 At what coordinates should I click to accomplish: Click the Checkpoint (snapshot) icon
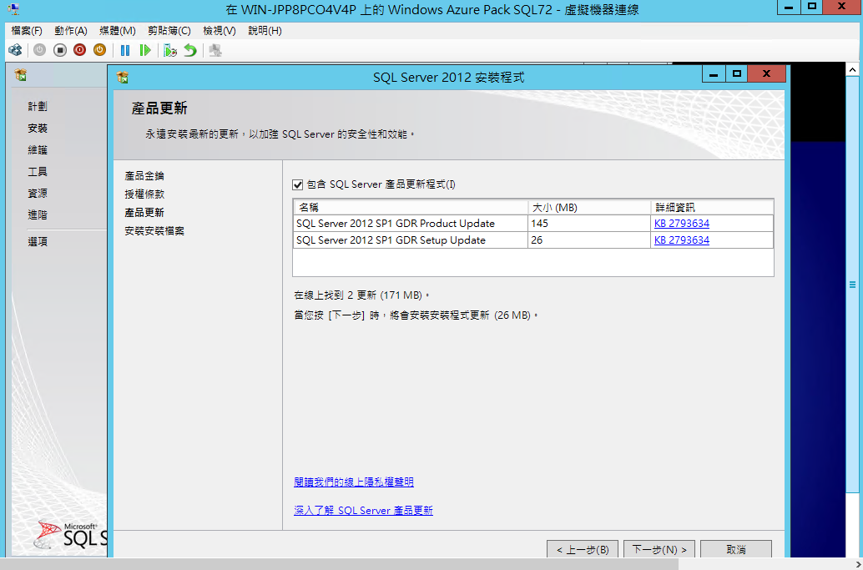pos(170,51)
